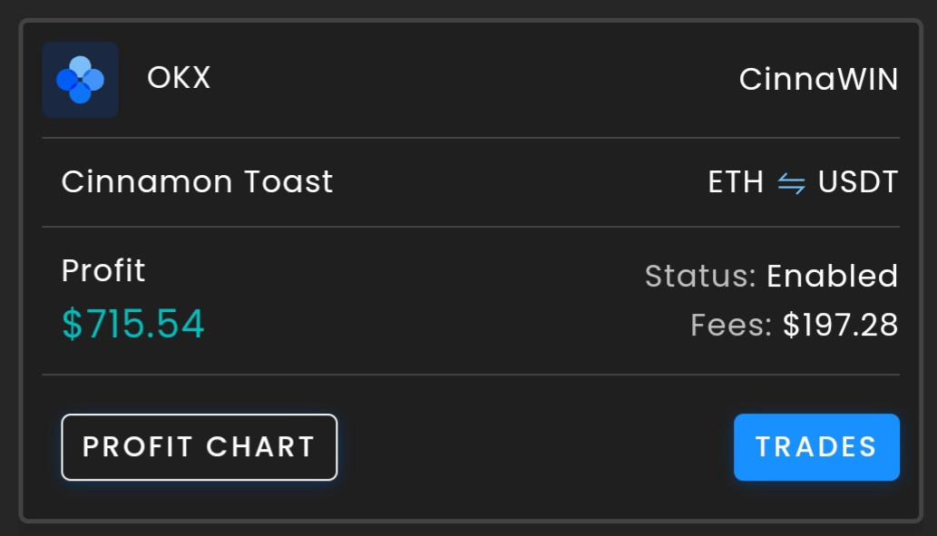Click empty area between OKX and CinnaWIN
This screenshot has width=937, height=536.
(x=472, y=80)
